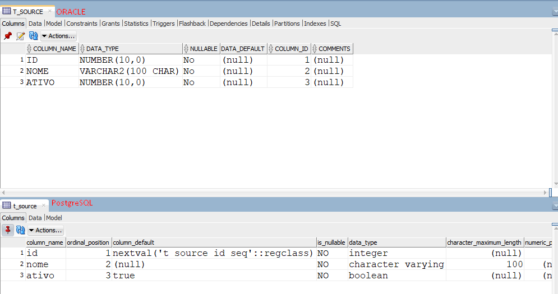Close the t_source PostgreSQL tab
The image size is (558, 294).
44,206
